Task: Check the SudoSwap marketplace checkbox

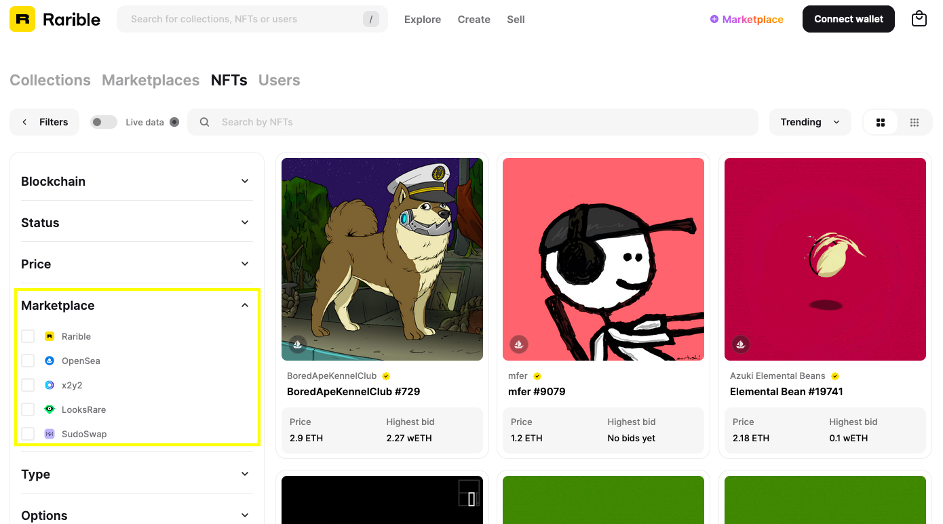Action: tap(28, 434)
